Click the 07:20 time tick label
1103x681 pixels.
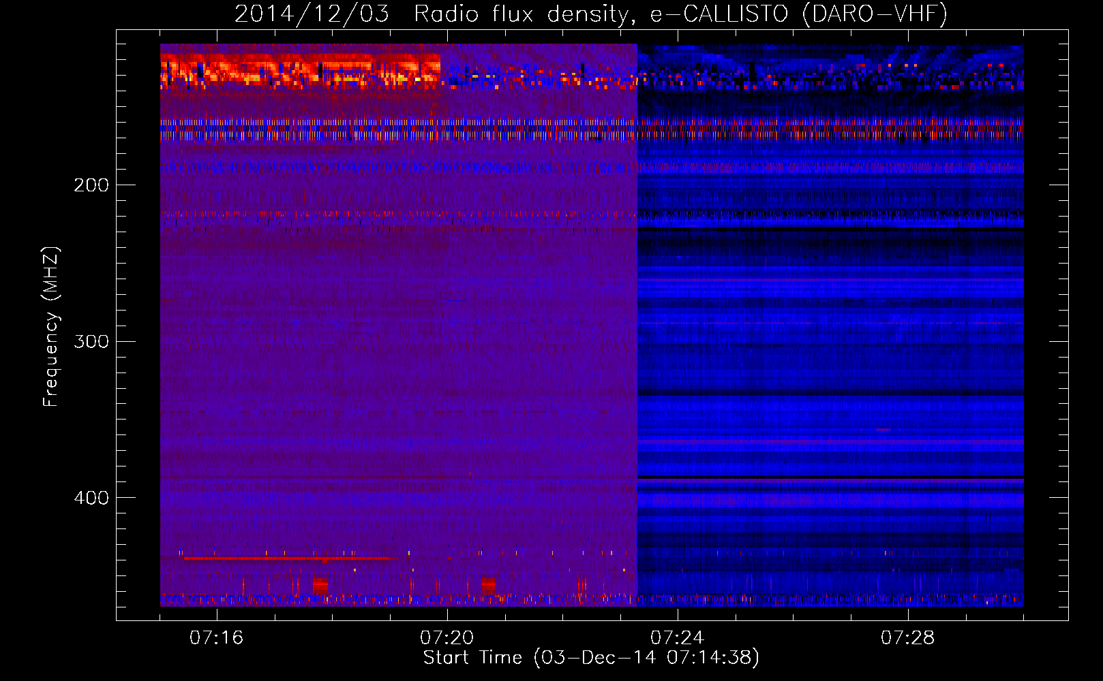point(447,638)
